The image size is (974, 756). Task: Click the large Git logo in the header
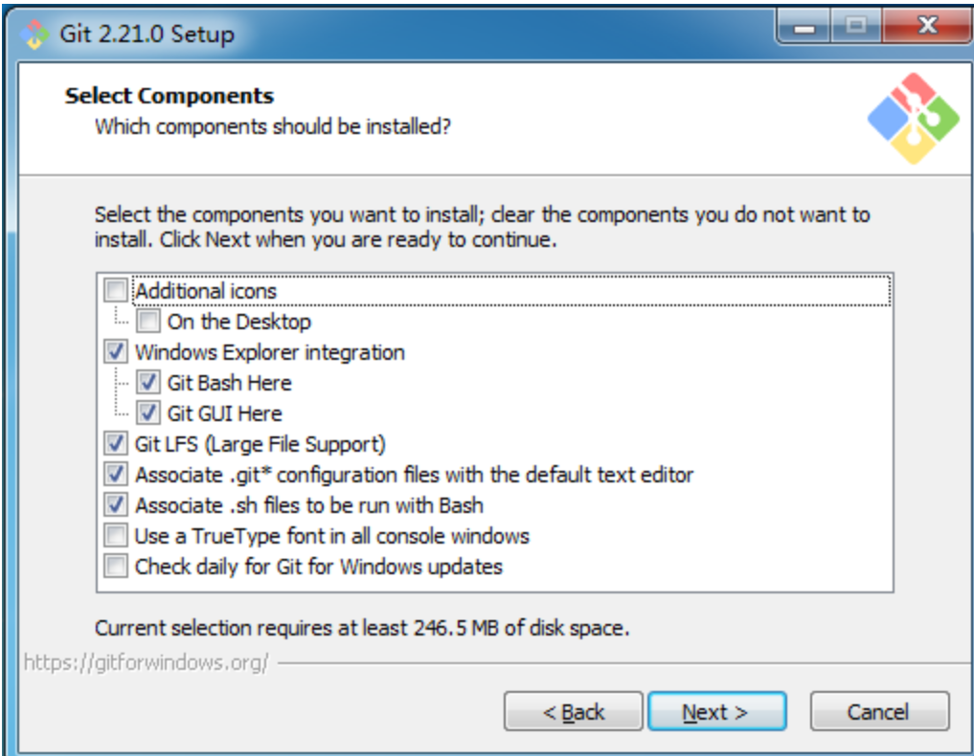pos(913,119)
